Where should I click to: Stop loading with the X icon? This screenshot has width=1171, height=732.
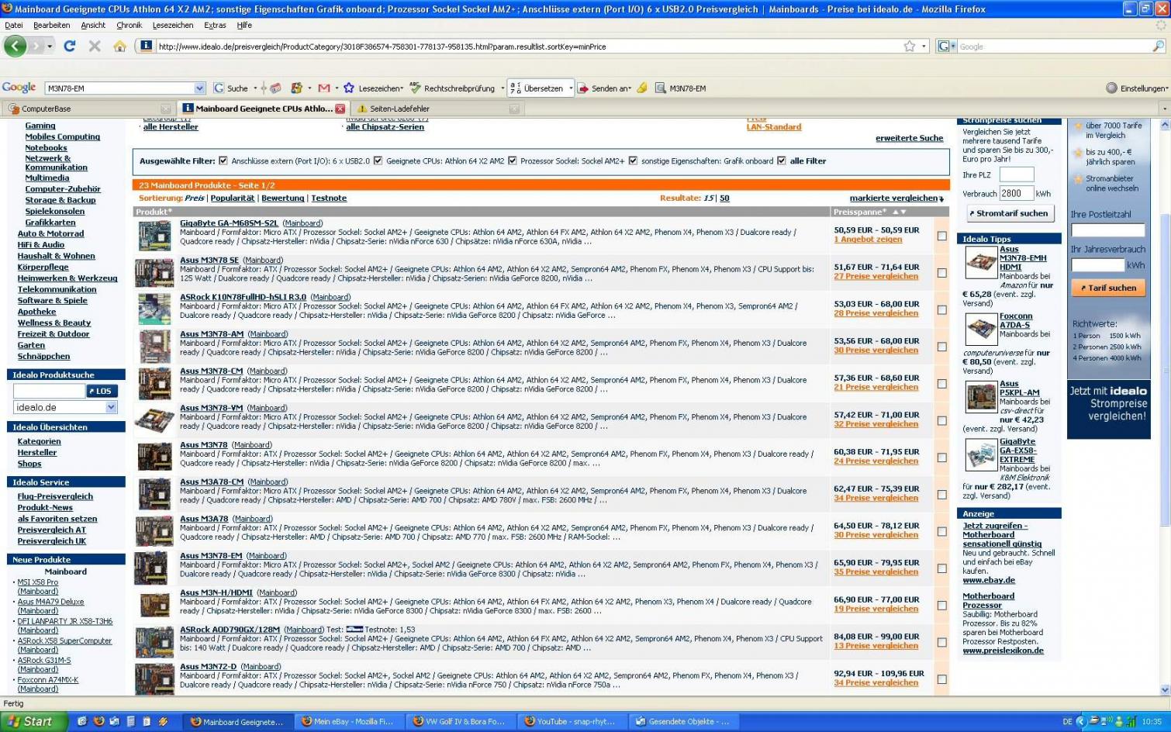coord(95,46)
